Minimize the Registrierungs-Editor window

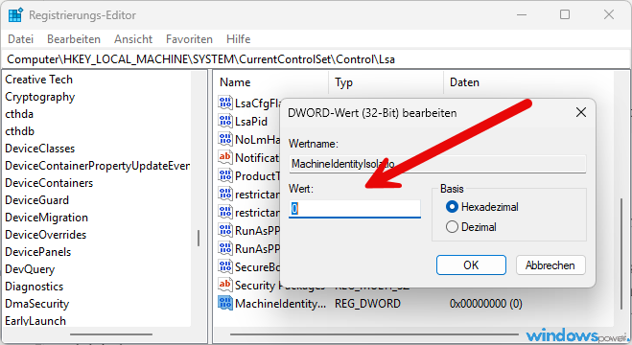(x=522, y=15)
